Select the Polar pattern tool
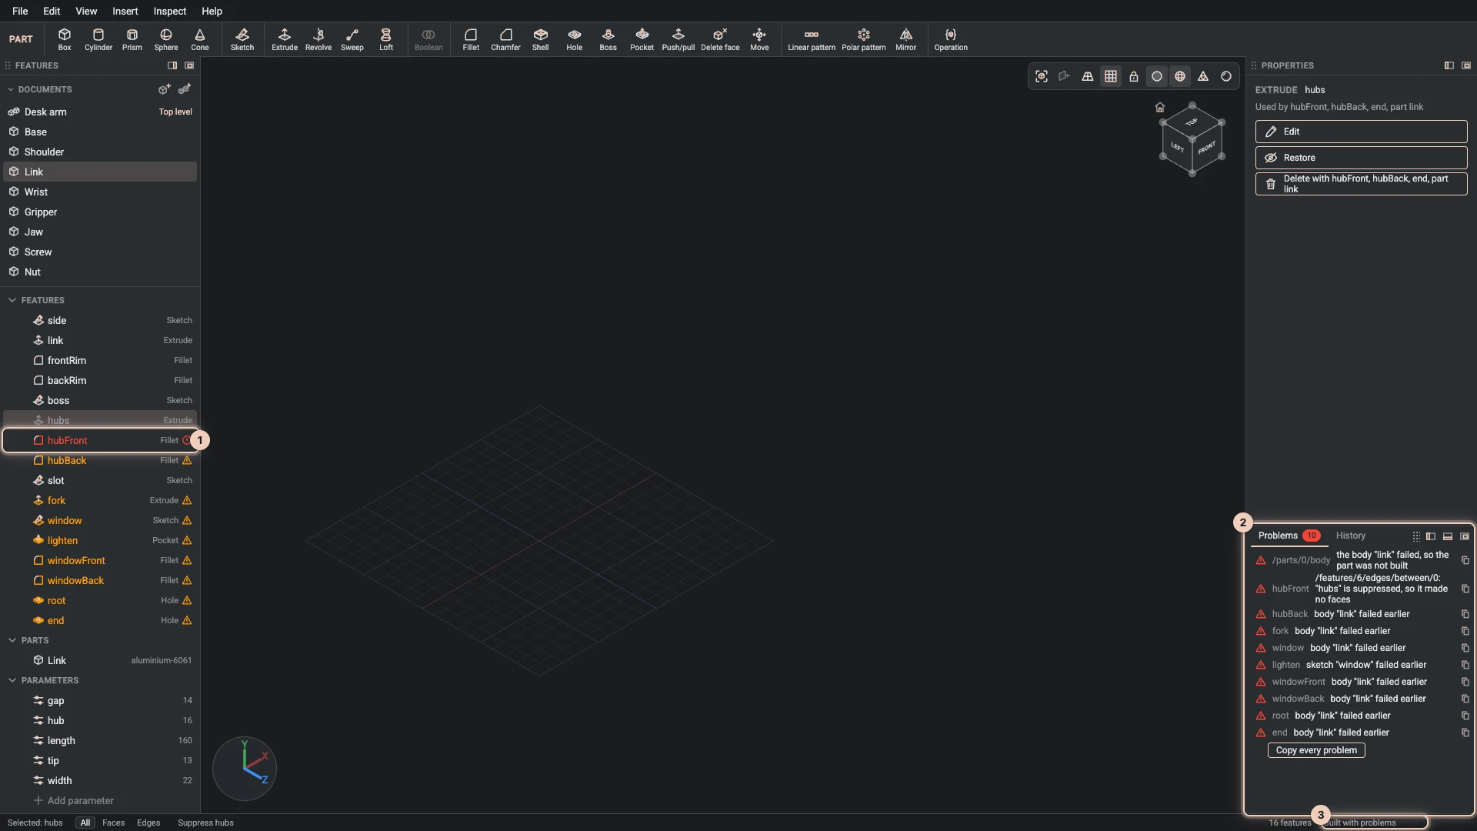 click(864, 39)
